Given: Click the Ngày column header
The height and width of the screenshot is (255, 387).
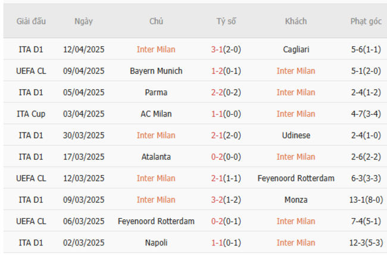Looking at the screenshot, I should 83,21.
